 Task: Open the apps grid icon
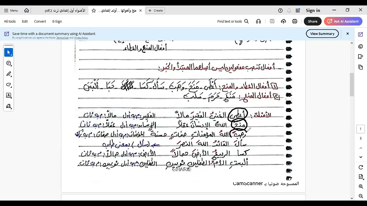[298, 11]
